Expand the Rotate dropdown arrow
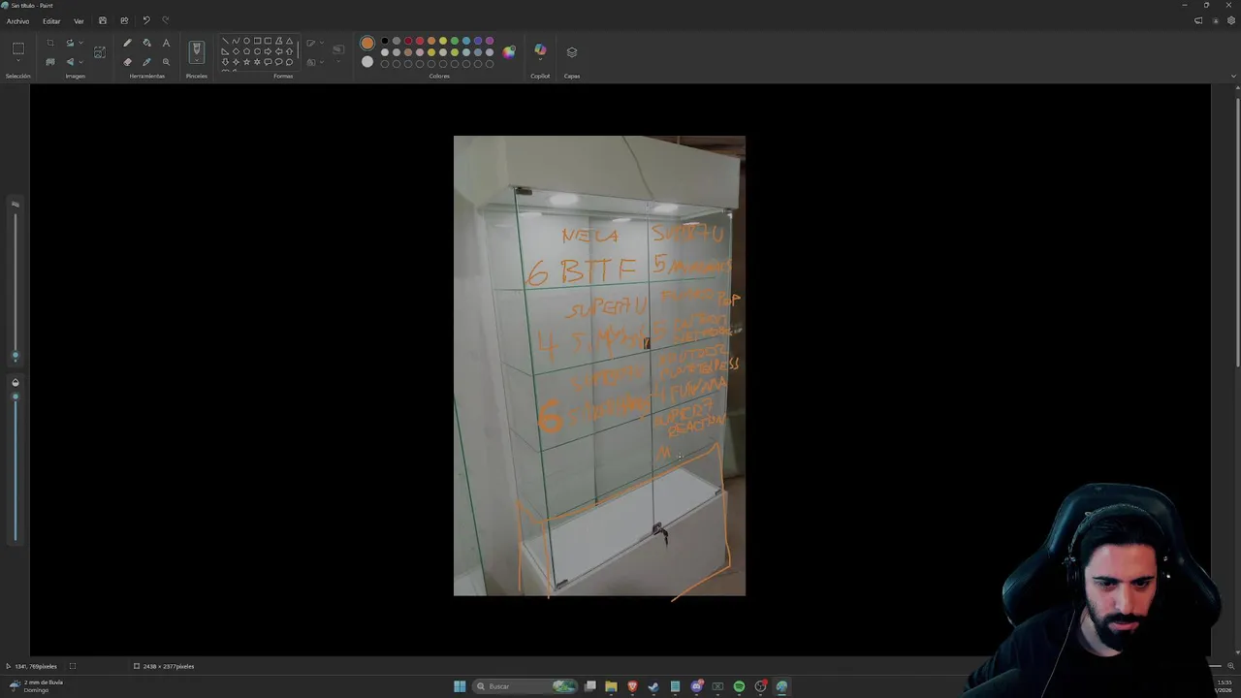 pyautogui.click(x=80, y=43)
